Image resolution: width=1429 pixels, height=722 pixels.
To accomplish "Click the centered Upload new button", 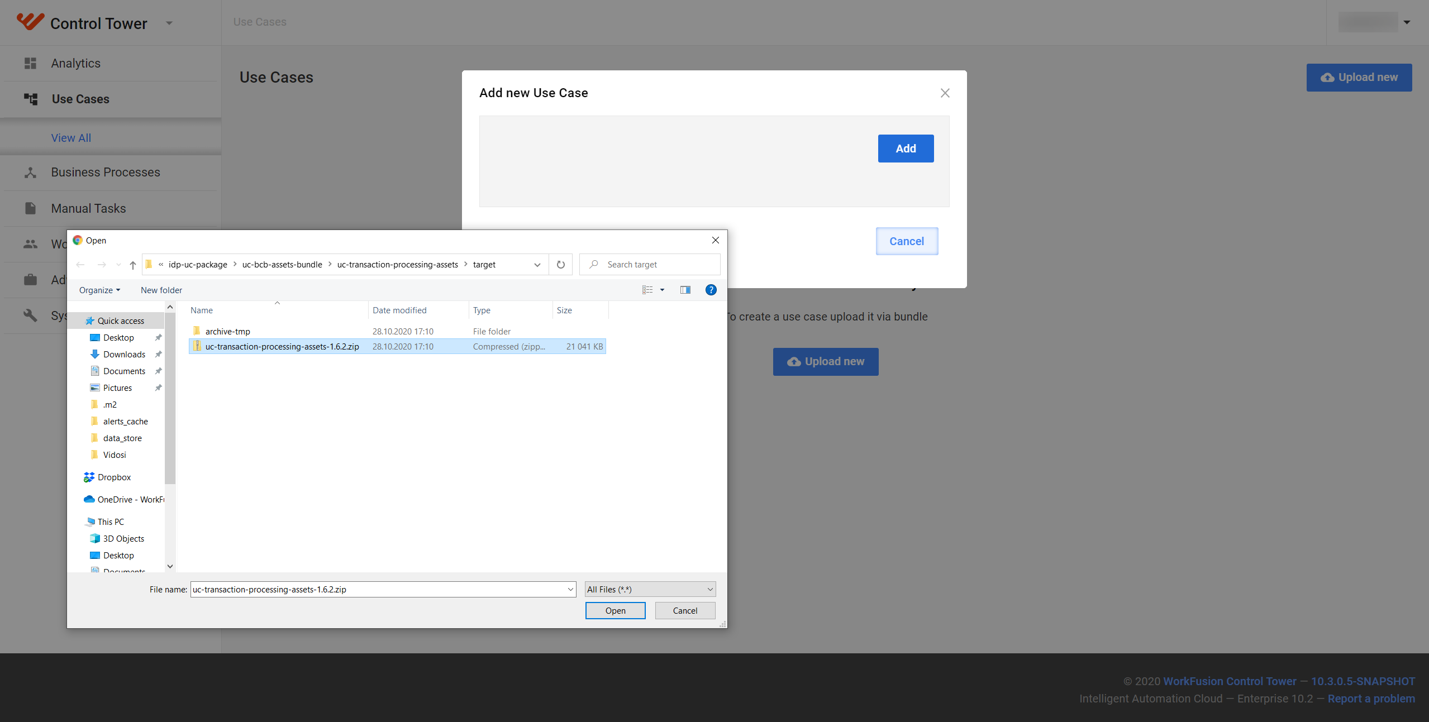I will pyautogui.click(x=826, y=362).
